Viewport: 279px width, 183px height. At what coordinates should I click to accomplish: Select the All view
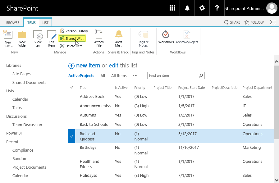coord(103,76)
